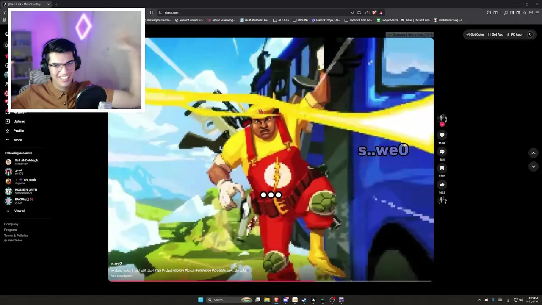Open Saif Al-Dabbagh's followed account
The height and width of the screenshot is (305, 542).
click(x=21, y=162)
